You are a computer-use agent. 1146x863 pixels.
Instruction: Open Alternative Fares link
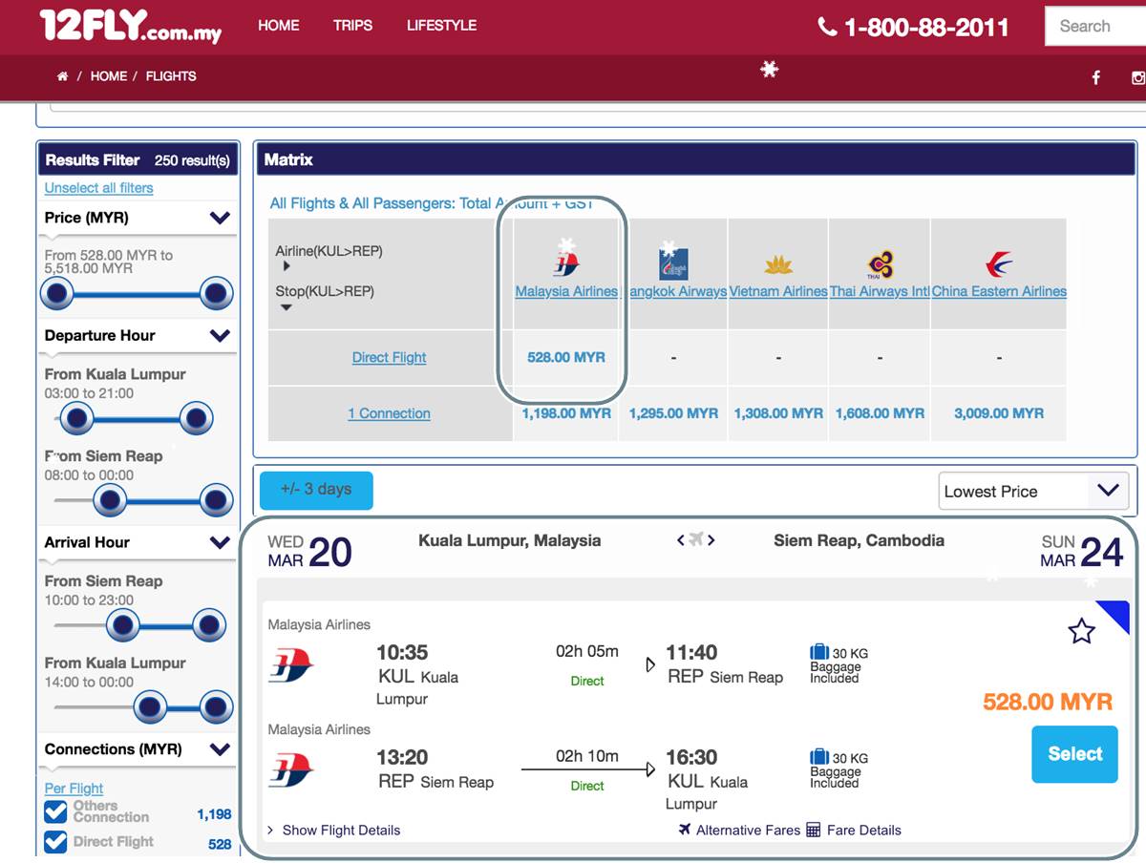[x=748, y=830]
